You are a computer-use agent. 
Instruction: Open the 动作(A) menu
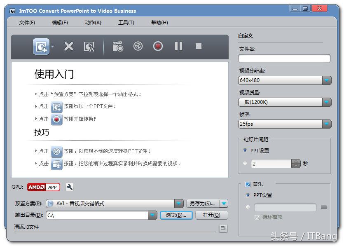coord(94,22)
